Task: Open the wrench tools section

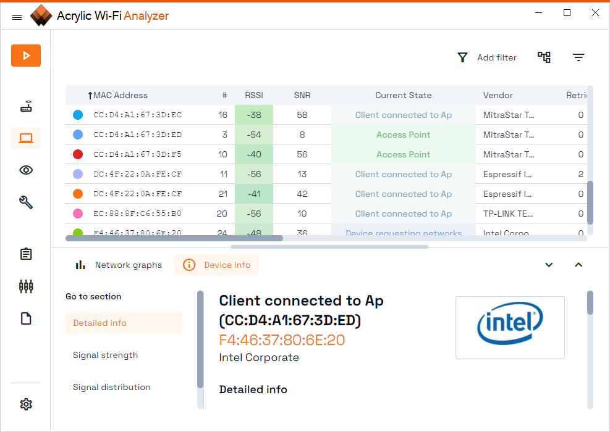Action: coord(26,202)
